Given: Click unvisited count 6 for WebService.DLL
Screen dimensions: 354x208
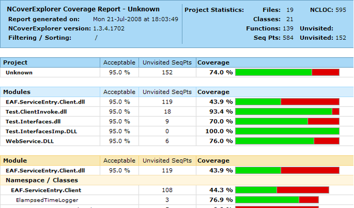Looking at the screenshot, I should (167, 141).
